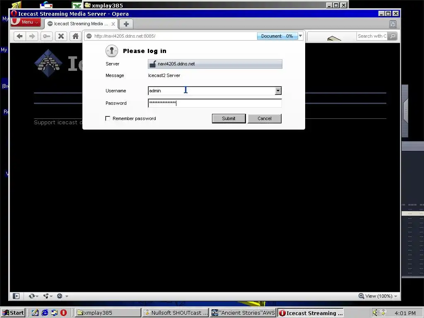Cancel the login dialog
The image size is (424, 318).
point(265,118)
